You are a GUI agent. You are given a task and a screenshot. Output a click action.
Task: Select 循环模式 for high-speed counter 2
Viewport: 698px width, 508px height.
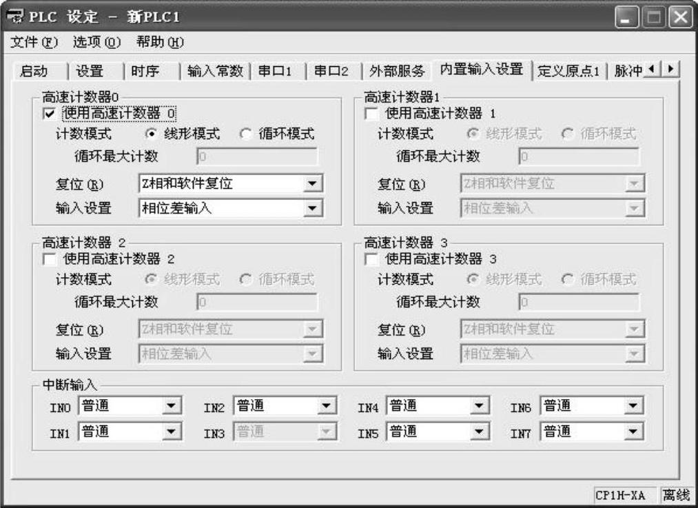pos(246,280)
